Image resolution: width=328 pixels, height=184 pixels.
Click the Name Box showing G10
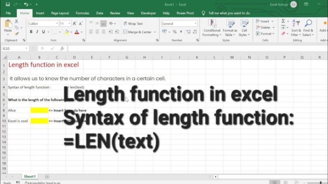13,49
